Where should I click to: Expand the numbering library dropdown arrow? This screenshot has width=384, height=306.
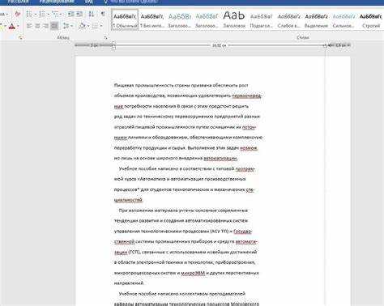pos(49,15)
